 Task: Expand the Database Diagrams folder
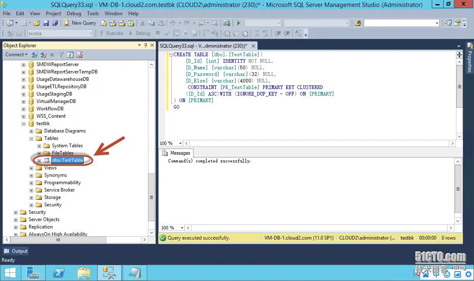[x=31, y=131]
